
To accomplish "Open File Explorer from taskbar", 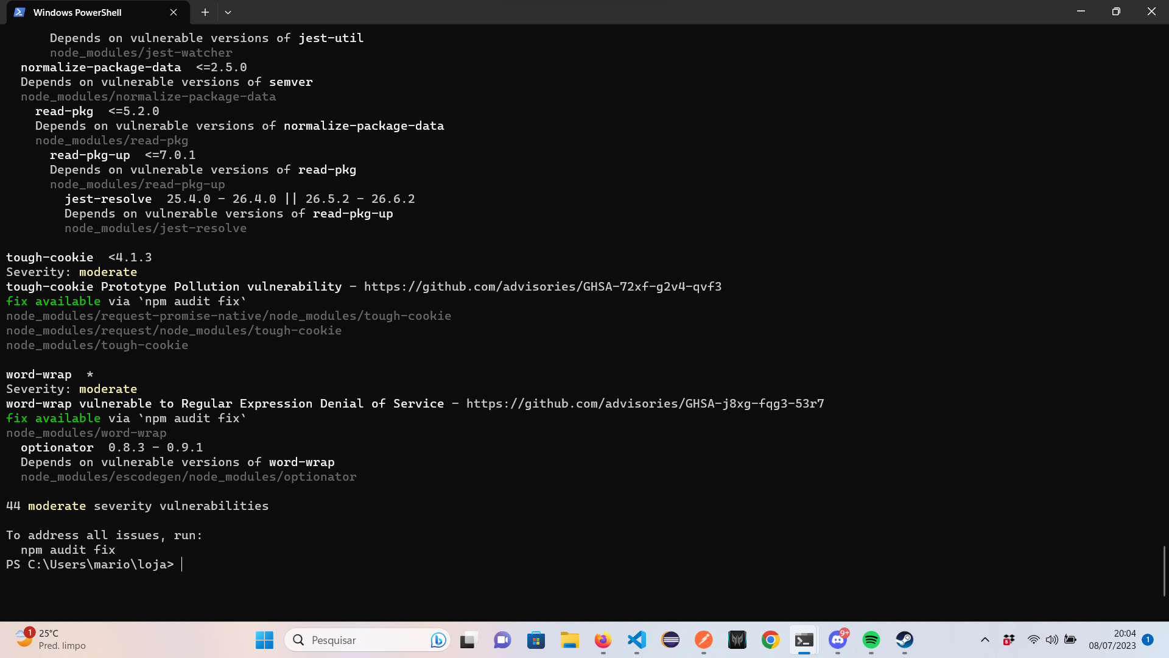I will (x=569, y=640).
